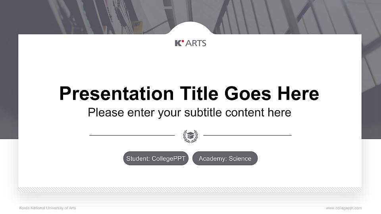381x214 pixels.
Task: Click Korea National University of Arts footer text
Action: pos(47,208)
